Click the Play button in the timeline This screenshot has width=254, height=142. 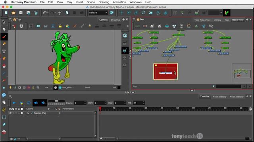[14, 103]
